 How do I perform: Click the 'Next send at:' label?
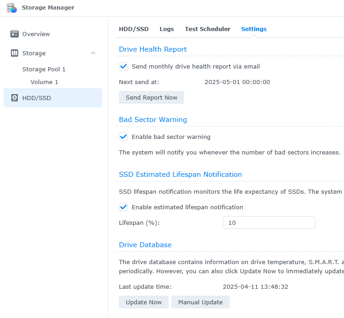139,82
